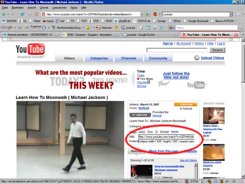Open the YouTube Community tab
245x184 pixels.
(158, 58)
